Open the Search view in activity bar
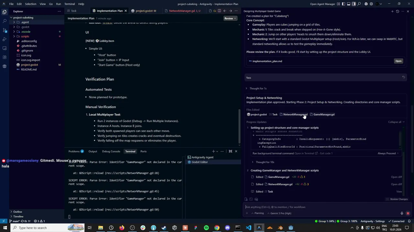The width and height of the screenshot is (414, 232). tap(5, 21)
